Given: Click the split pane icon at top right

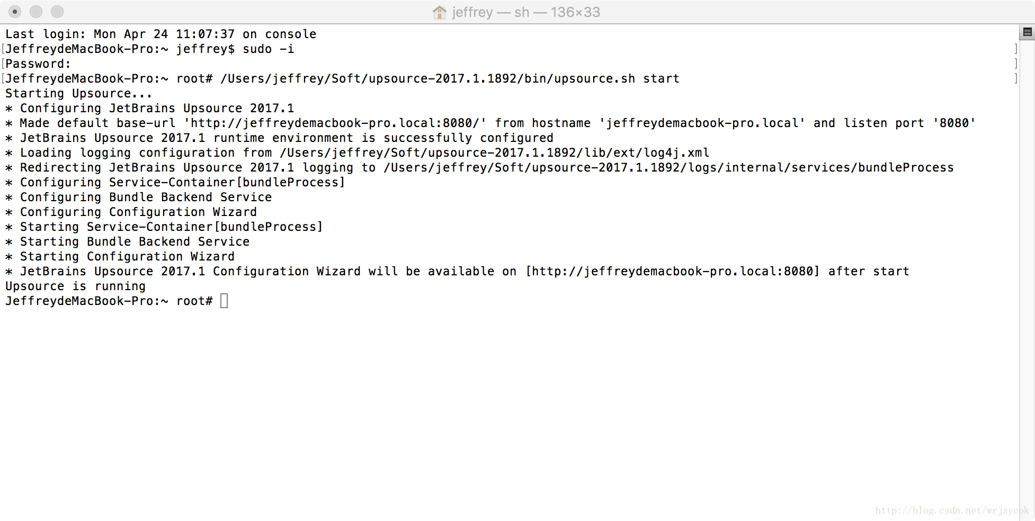Looking at the screenshot, I should coord(1027,33).
